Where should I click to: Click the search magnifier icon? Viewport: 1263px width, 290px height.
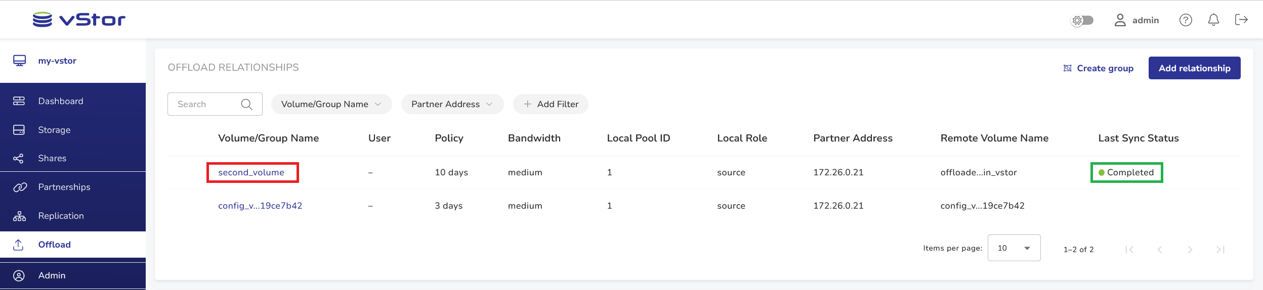point(247,104)
